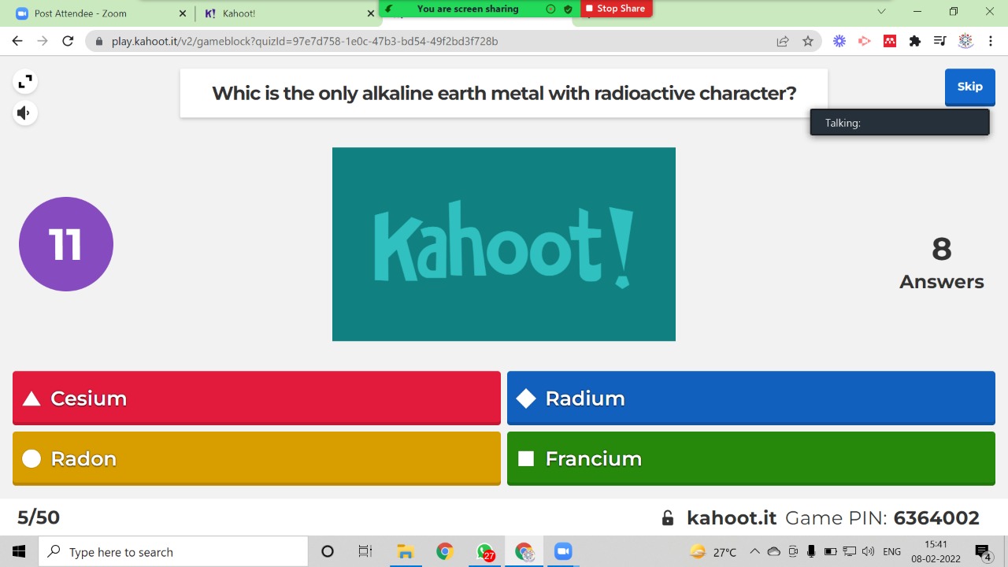1008x567 pixels.
Task: Click the Zoom Talking indicator panel
Action: [x=899, y=122]
